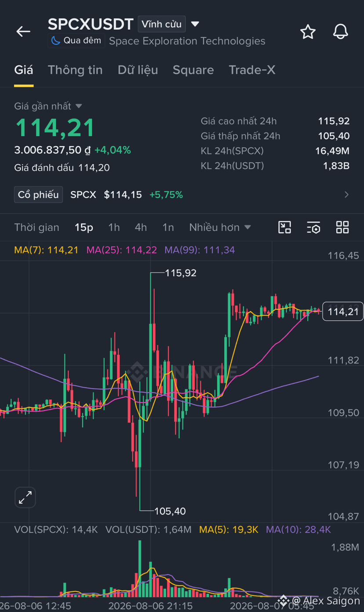Select the Giá tab
The width and height of the screenshot is (364, 612).
24,70
